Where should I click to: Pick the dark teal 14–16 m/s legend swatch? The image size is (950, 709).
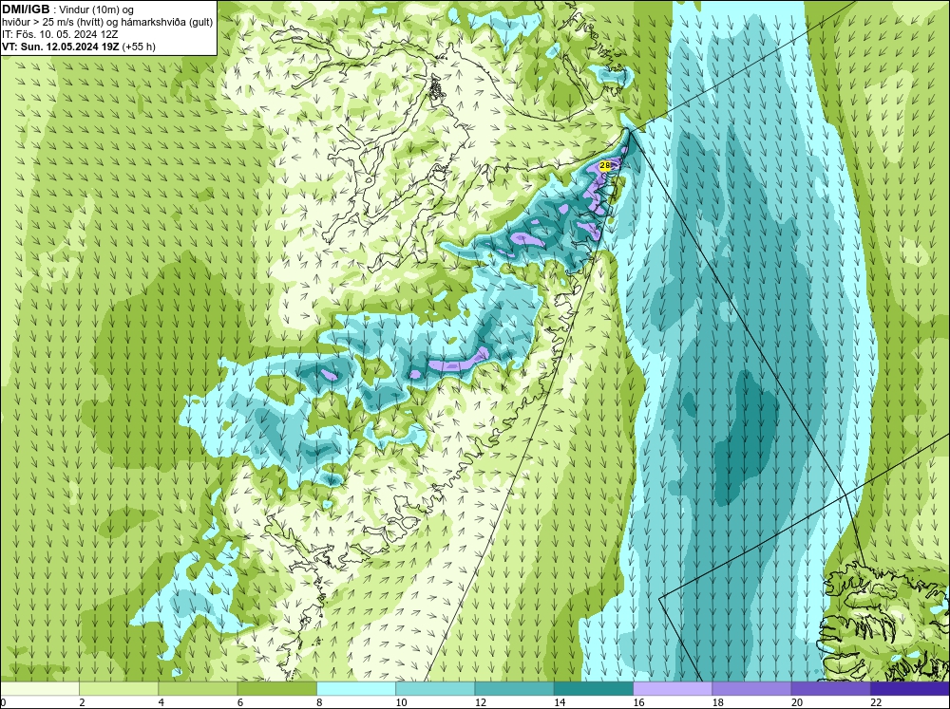click(x=594, y=688)
